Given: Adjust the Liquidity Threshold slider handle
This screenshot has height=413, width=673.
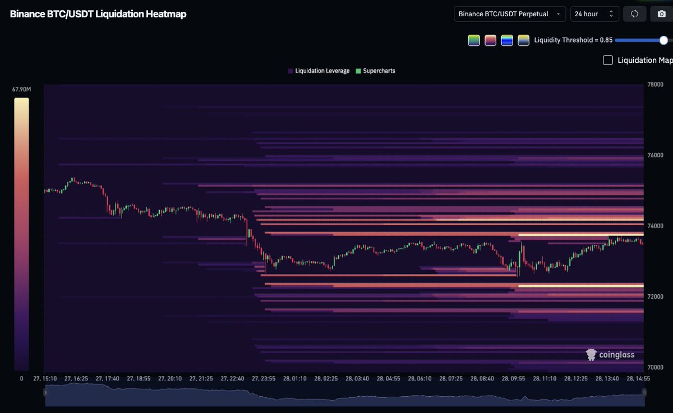Looking at the screenshot, I should [x=664, y=40].
